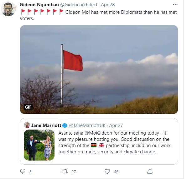Click Jane Marriott's small avatar
Viewport: 187px width, 179px height.
pyautogui.click(x=27, y=125)
